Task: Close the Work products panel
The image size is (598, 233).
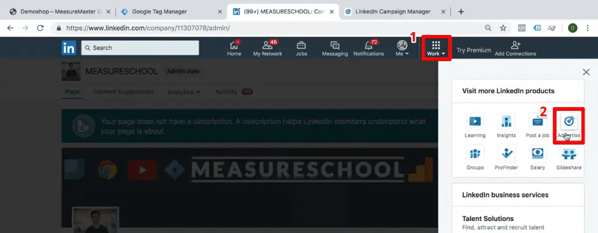Action: (586, 72)
